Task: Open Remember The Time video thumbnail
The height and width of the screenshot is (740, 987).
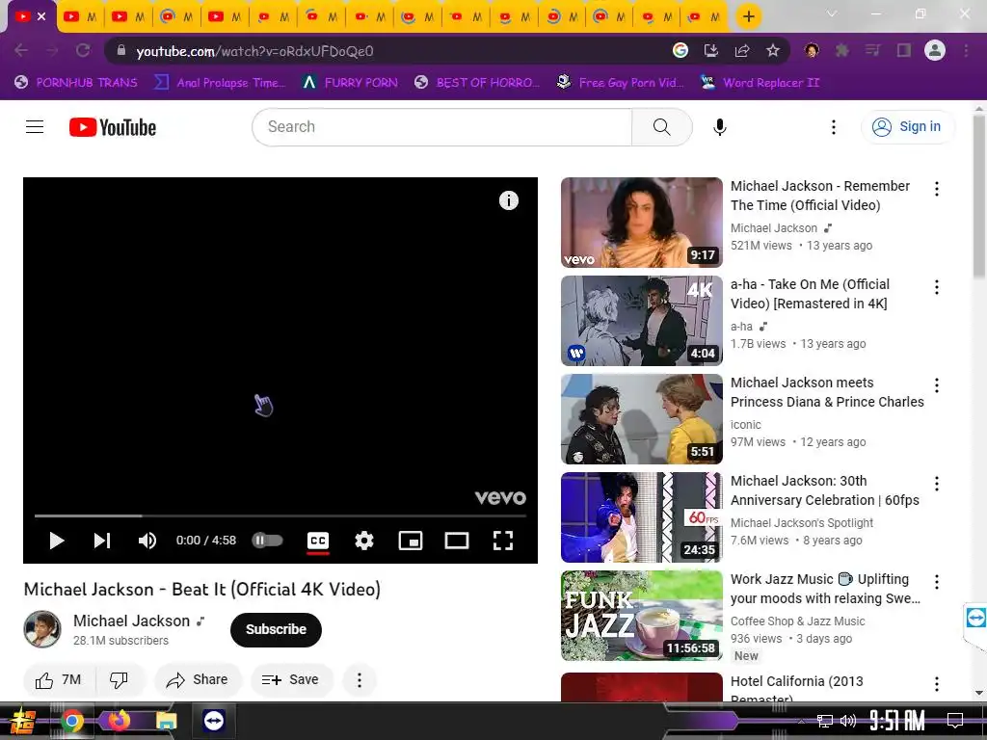Action: [x=641, y=223]
